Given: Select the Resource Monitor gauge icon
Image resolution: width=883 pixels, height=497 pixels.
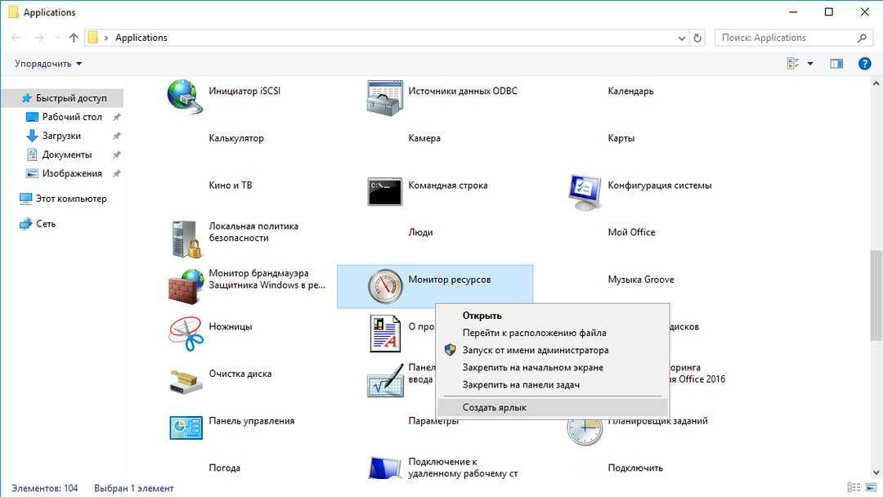Looking at the screenshot, I should click(x=385, y=286).
